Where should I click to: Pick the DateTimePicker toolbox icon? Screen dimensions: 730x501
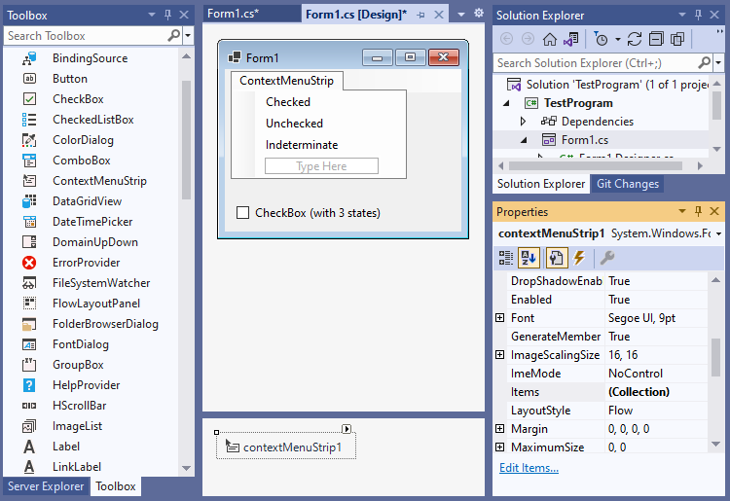(29, 222)
